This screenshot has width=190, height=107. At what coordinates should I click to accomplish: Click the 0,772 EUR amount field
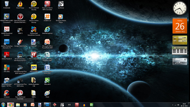click(x=183, y=41)
